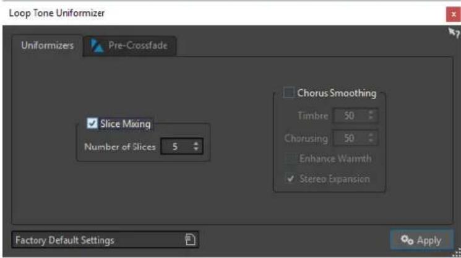Open the Pre-Crossfade tab
The image size is (461, 258).
[x=130, y=46]
